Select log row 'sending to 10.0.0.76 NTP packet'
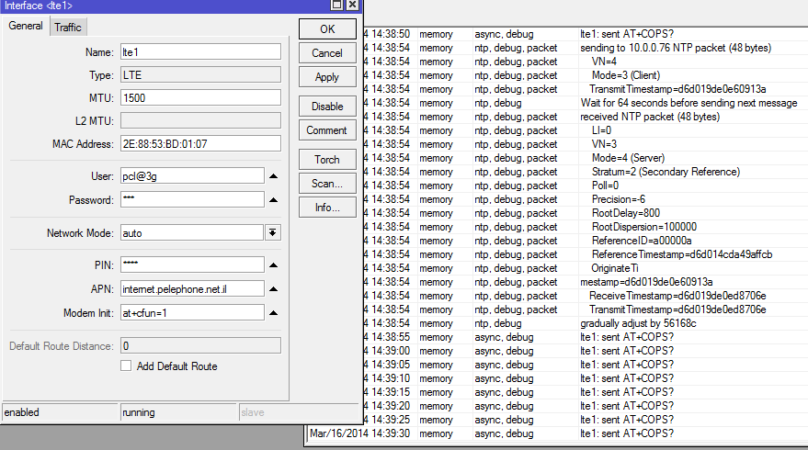The height and width of the screenshot is (450, 808). (x=585, y=48)
